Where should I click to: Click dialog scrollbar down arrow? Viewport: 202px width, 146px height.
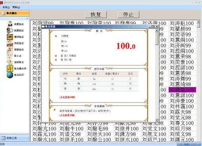(x=157, y=120)
